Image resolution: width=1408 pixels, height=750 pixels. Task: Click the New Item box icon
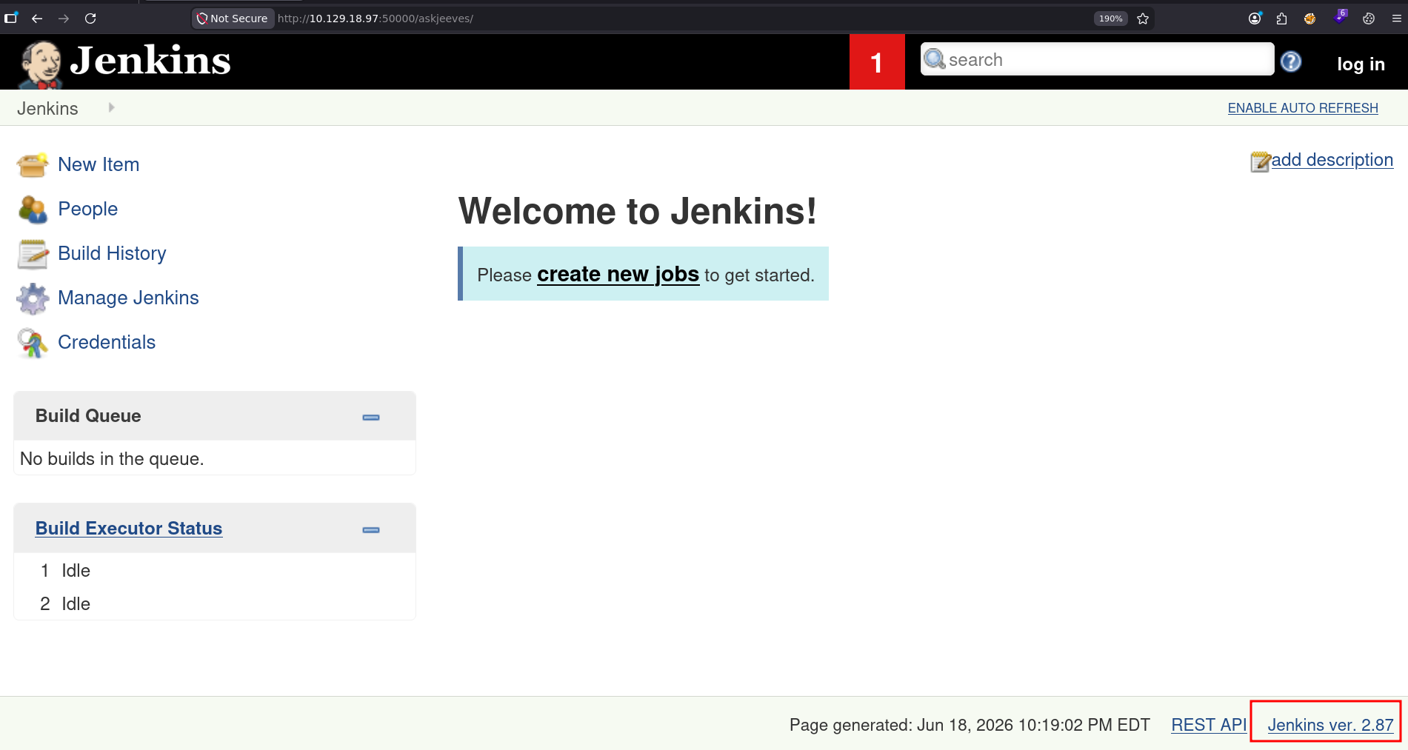click(x=33, y=164)
